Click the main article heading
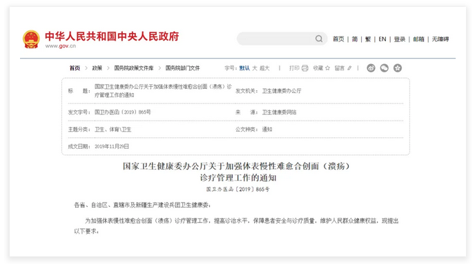475x264 pixels. tap(237, 172)
